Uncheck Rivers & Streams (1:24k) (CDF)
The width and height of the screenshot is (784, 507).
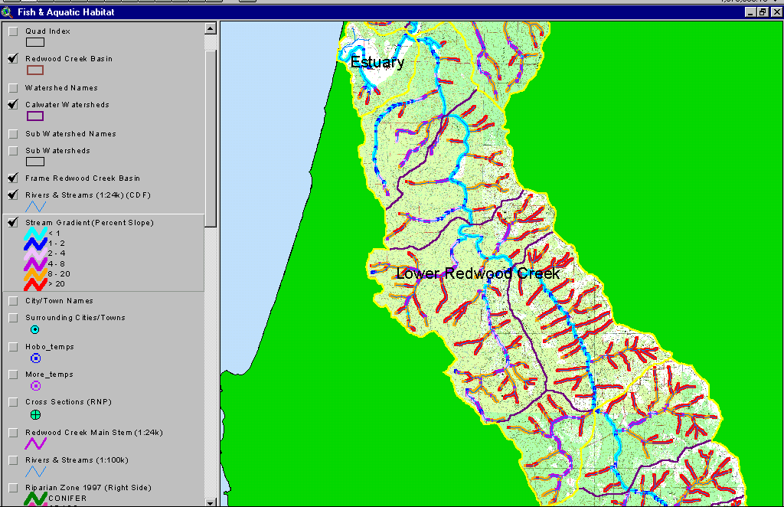coord(14,195)
